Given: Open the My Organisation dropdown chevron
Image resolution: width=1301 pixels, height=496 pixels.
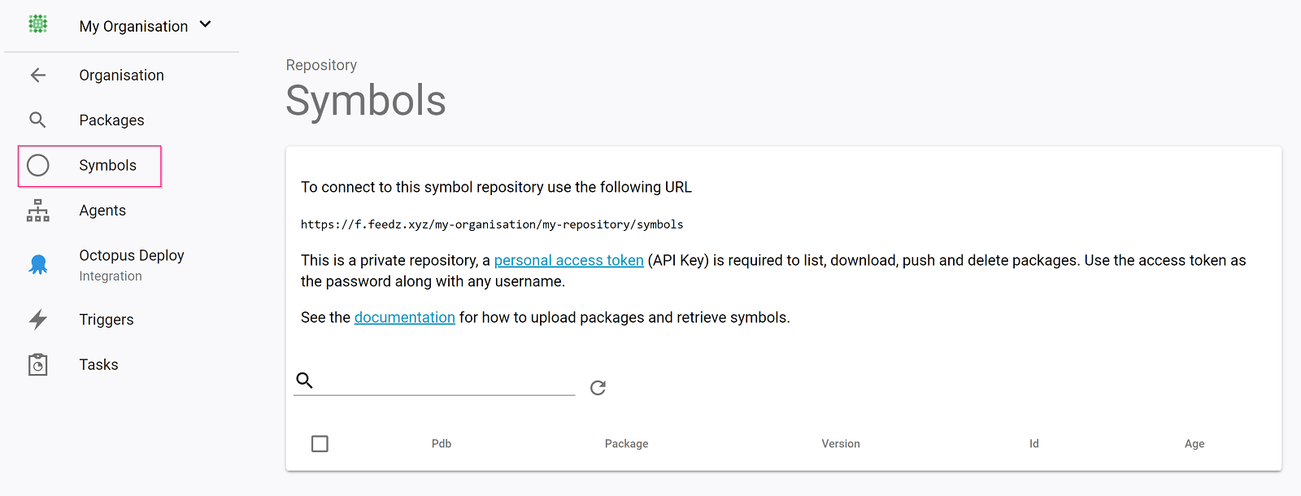Looking at the screenshot, I should tap(206, 24).
